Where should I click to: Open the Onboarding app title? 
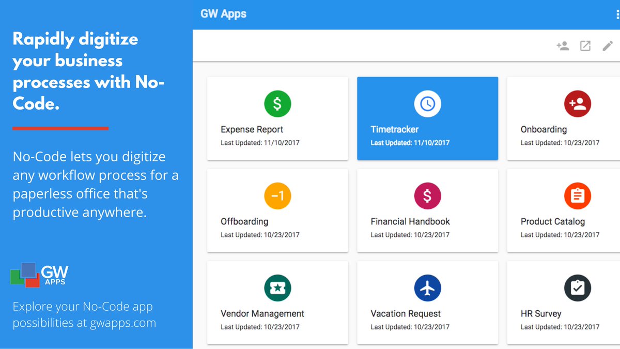coord(544,129)
